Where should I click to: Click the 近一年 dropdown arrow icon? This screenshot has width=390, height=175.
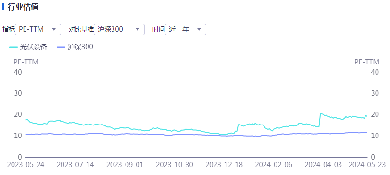pyautogui.click(x=199, y=29)
